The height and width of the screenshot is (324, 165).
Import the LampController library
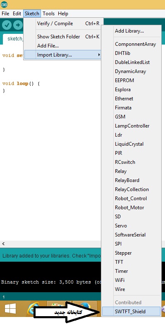pyautogui.click(x=131, y=126)
